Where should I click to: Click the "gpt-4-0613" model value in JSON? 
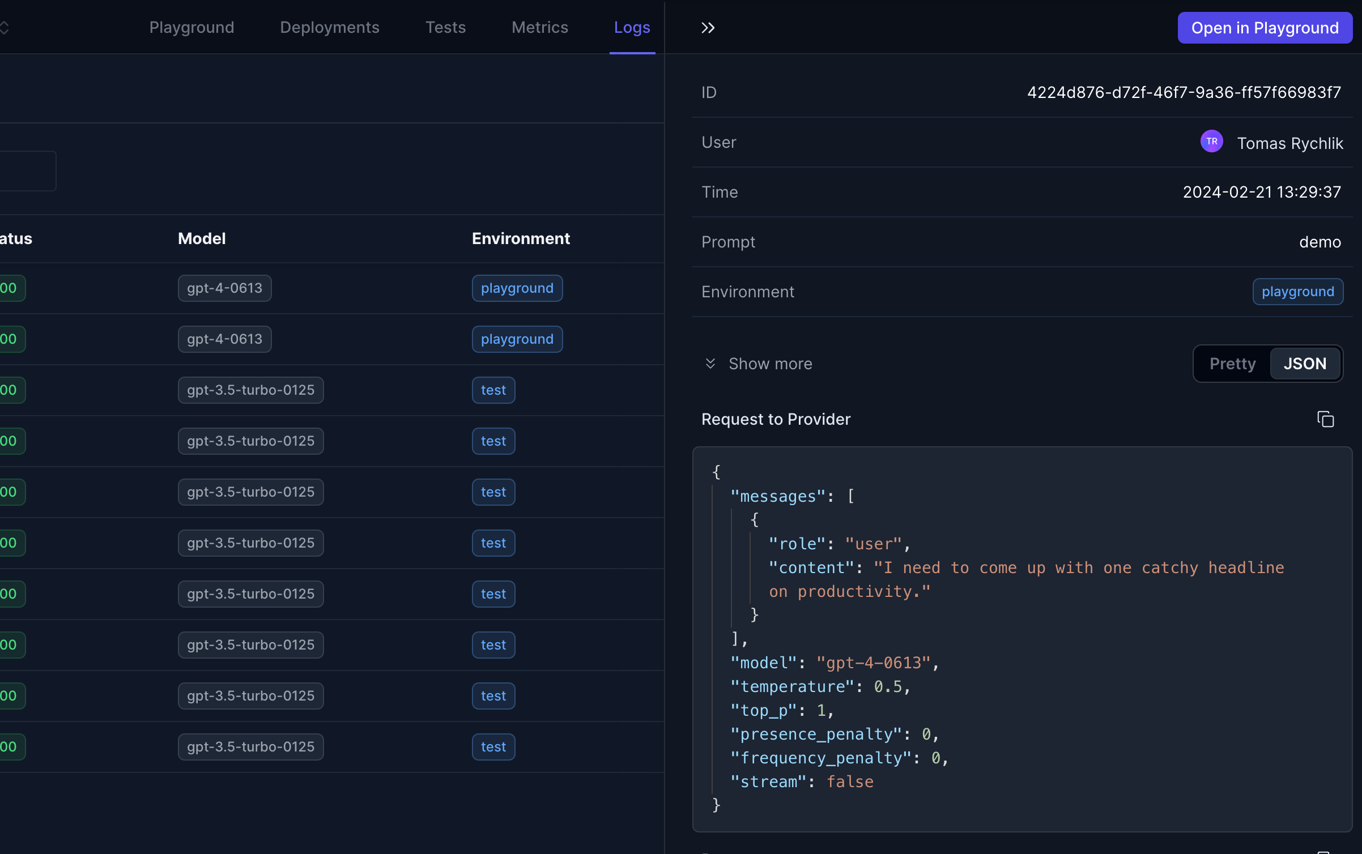872,663
